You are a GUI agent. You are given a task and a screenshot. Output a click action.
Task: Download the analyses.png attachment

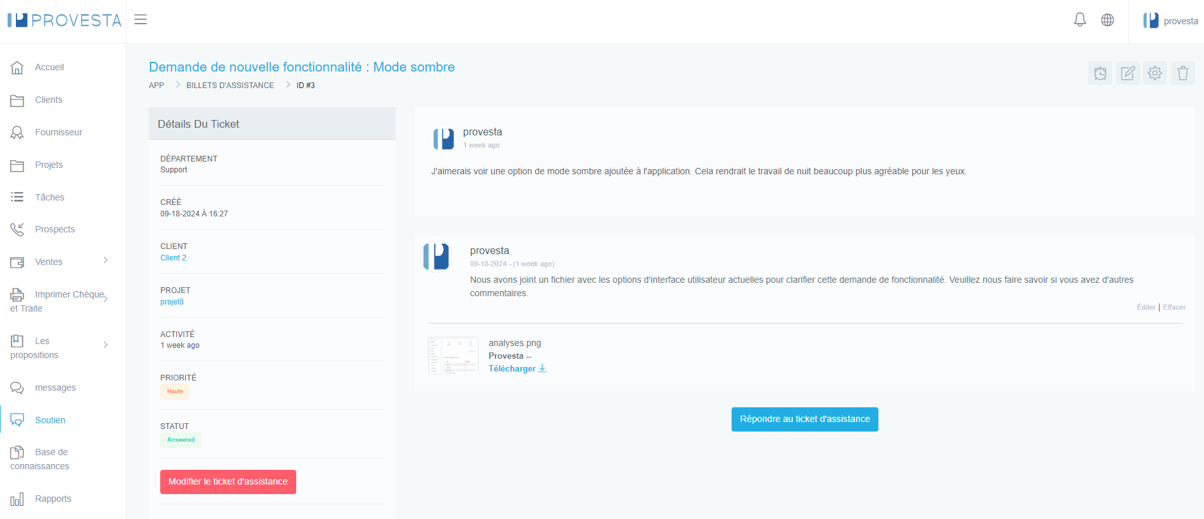(517, 369)
